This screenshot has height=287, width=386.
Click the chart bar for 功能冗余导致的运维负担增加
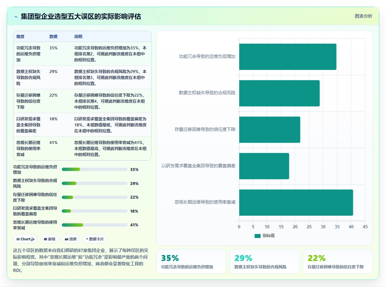tap(288, 57)
